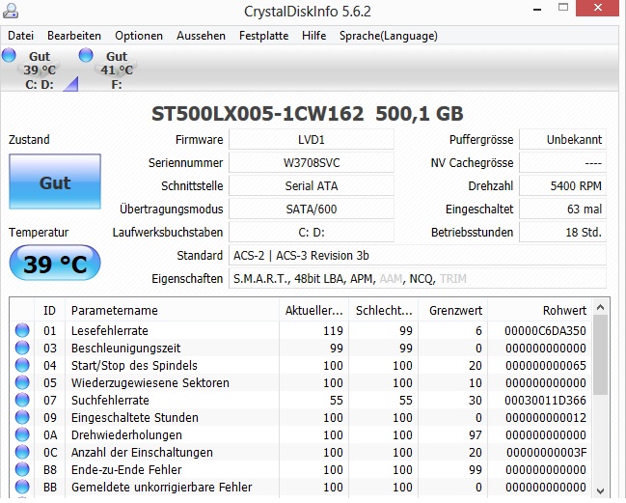Select the Wiederzugewiesene Sektoren row
Image resolution: width=626 pixels, height=503 pixels.
click(301, 382)
